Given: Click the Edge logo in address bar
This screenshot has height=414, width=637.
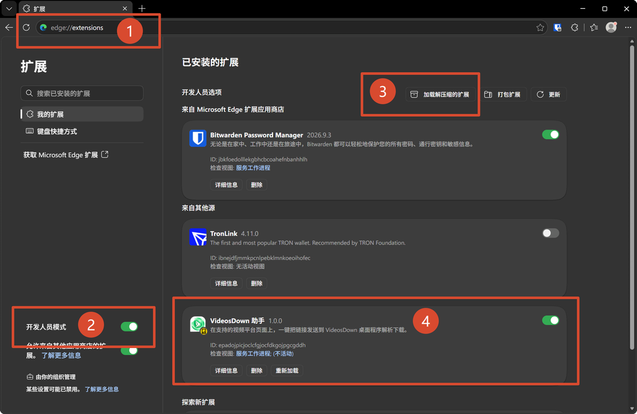Looking at the screenshot, I should (x=44, y=27).
